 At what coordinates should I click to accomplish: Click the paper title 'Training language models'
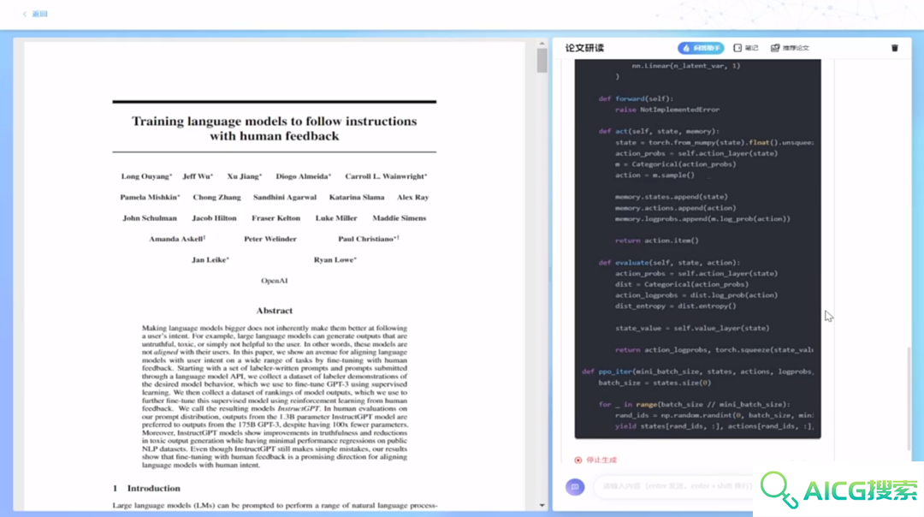274,128
